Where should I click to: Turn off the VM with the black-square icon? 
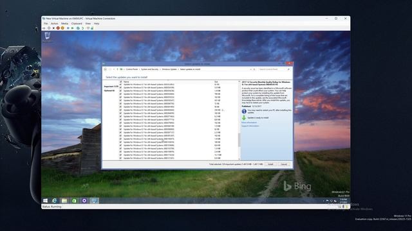pos(53,28)
